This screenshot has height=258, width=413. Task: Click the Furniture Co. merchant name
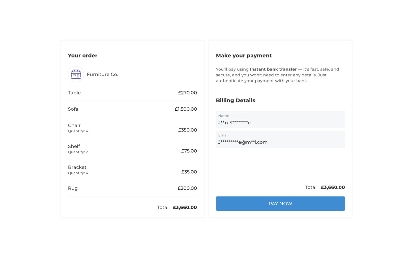coord(102,74)
